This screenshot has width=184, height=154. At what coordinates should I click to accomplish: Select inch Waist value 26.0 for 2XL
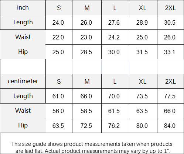point(170,37)
